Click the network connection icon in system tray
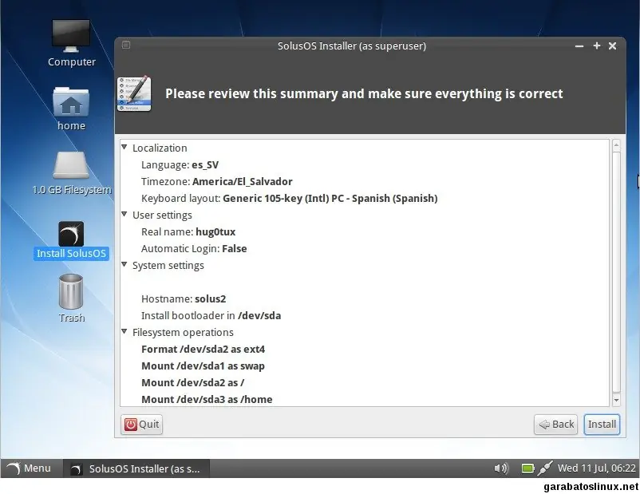The width and height of the screenshot is (640, 494). pos(545,468)
